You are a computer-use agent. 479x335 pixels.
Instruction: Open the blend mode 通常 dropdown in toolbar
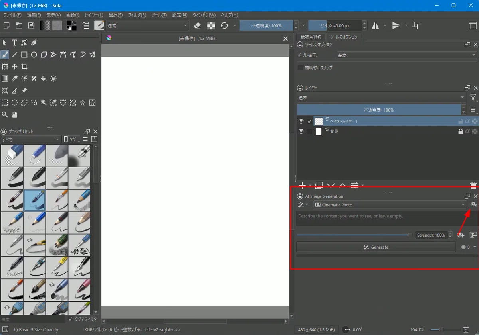click(147, 25)
